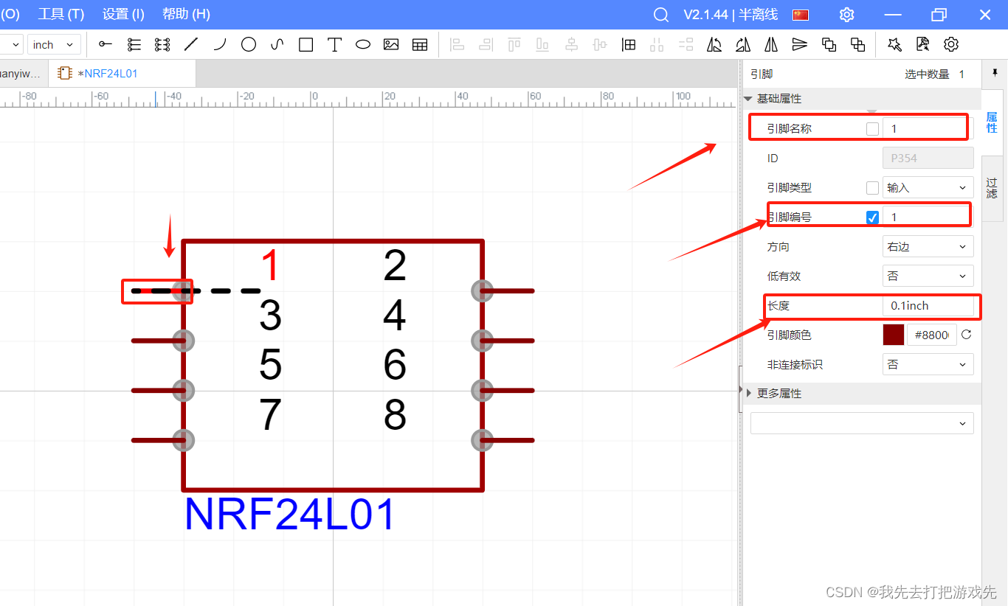Open the symbol wizard star icon
Image resolution: width=1008 pixels, height=606 pixels.
click(894, 44)
